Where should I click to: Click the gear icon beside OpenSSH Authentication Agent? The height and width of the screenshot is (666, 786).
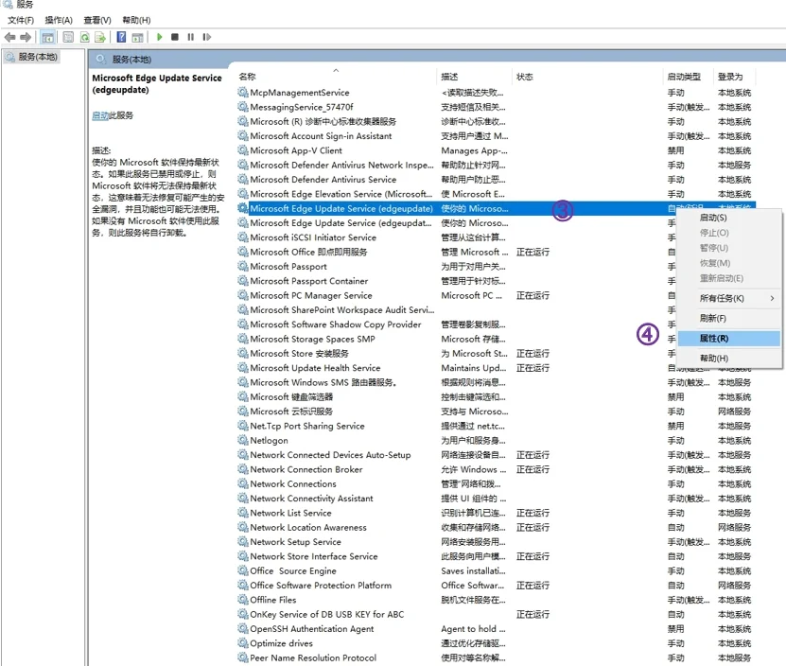pyautogui.click(x=243, y=629)
